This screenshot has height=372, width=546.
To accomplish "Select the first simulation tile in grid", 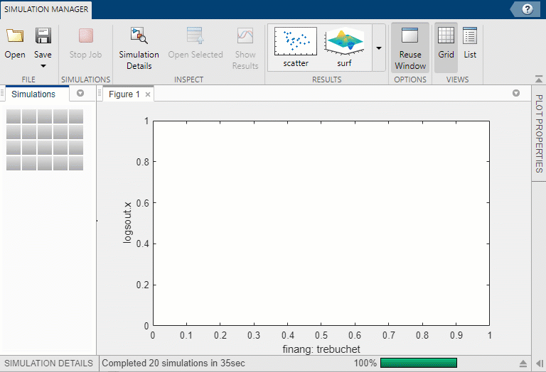I will 14,116.
